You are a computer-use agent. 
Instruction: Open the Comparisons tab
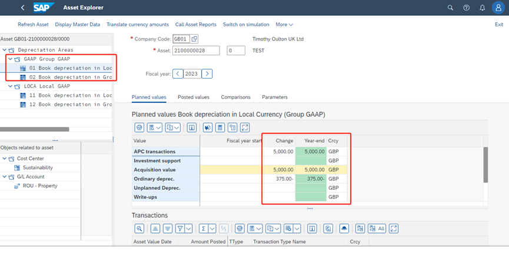coord(235,97)
